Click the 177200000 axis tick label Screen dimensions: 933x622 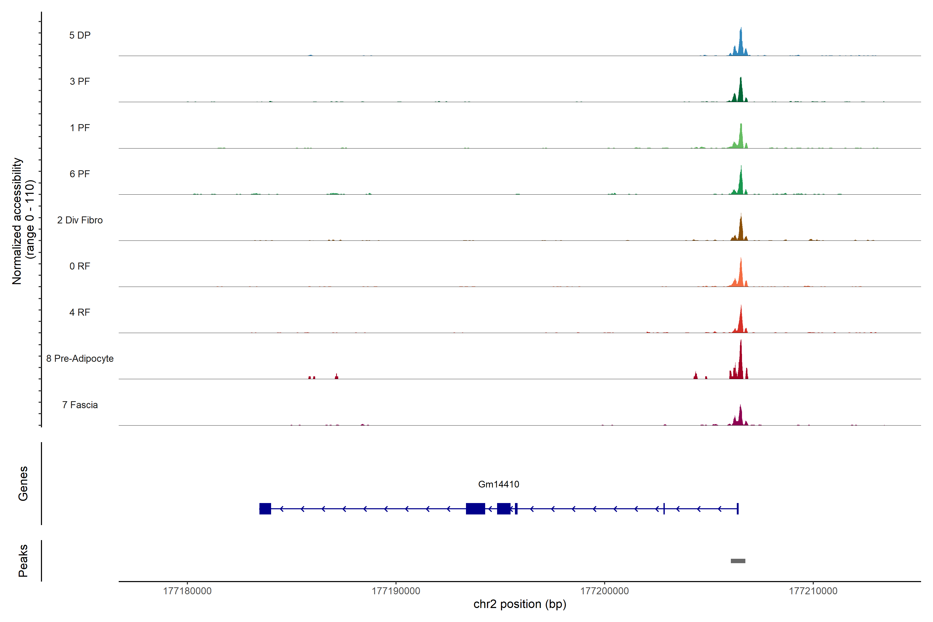pos(605,591)
